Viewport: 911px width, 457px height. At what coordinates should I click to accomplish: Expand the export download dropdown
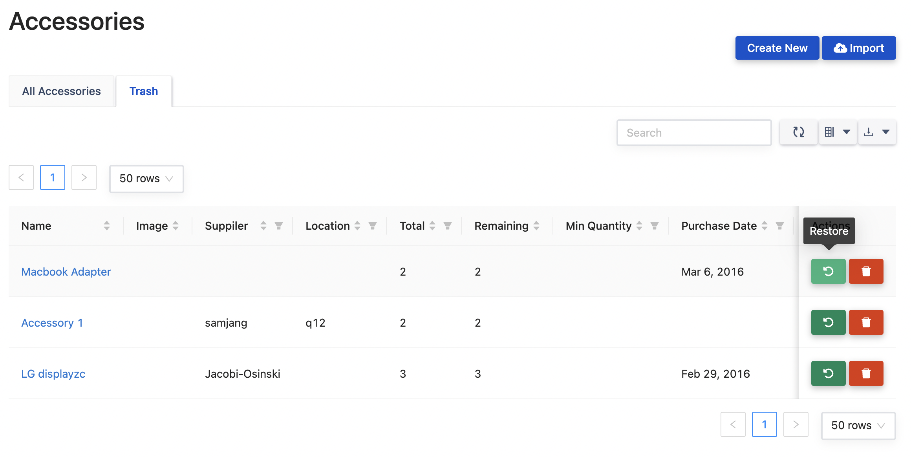pyautogui.click(x=877, y=132)
